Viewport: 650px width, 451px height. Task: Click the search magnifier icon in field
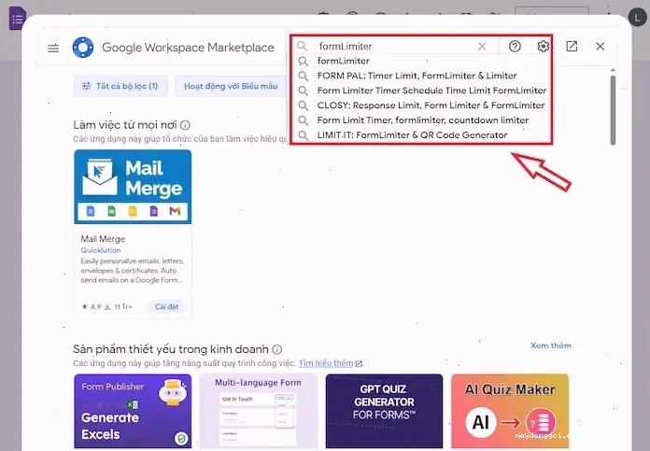pyautogui.click(x=303, y=46)
